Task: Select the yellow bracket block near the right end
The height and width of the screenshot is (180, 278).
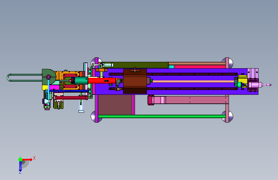Action: pyautogui.click(x=242, y=80)
